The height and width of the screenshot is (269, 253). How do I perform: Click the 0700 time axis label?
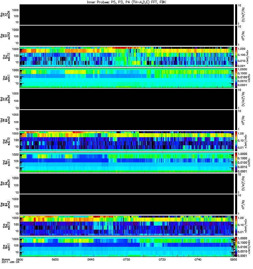pyautogui.click(x=126, y=259)
